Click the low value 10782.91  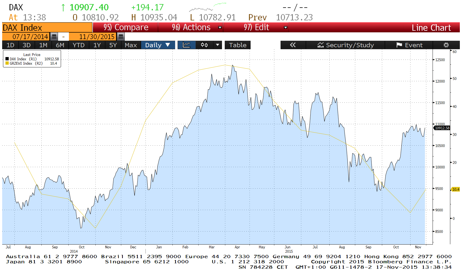217,17
